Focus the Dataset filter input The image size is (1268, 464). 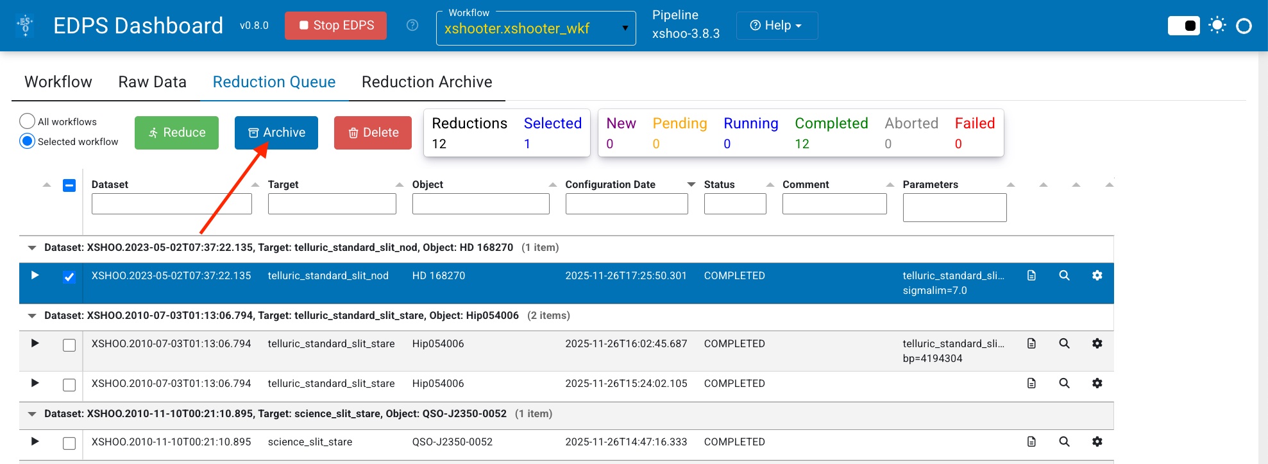(172, 204)
